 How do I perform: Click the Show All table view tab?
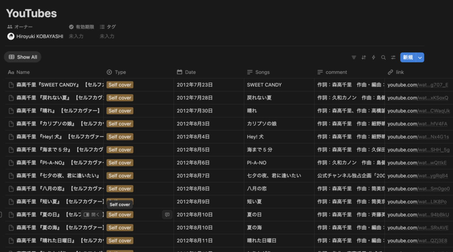pos(23,57)
